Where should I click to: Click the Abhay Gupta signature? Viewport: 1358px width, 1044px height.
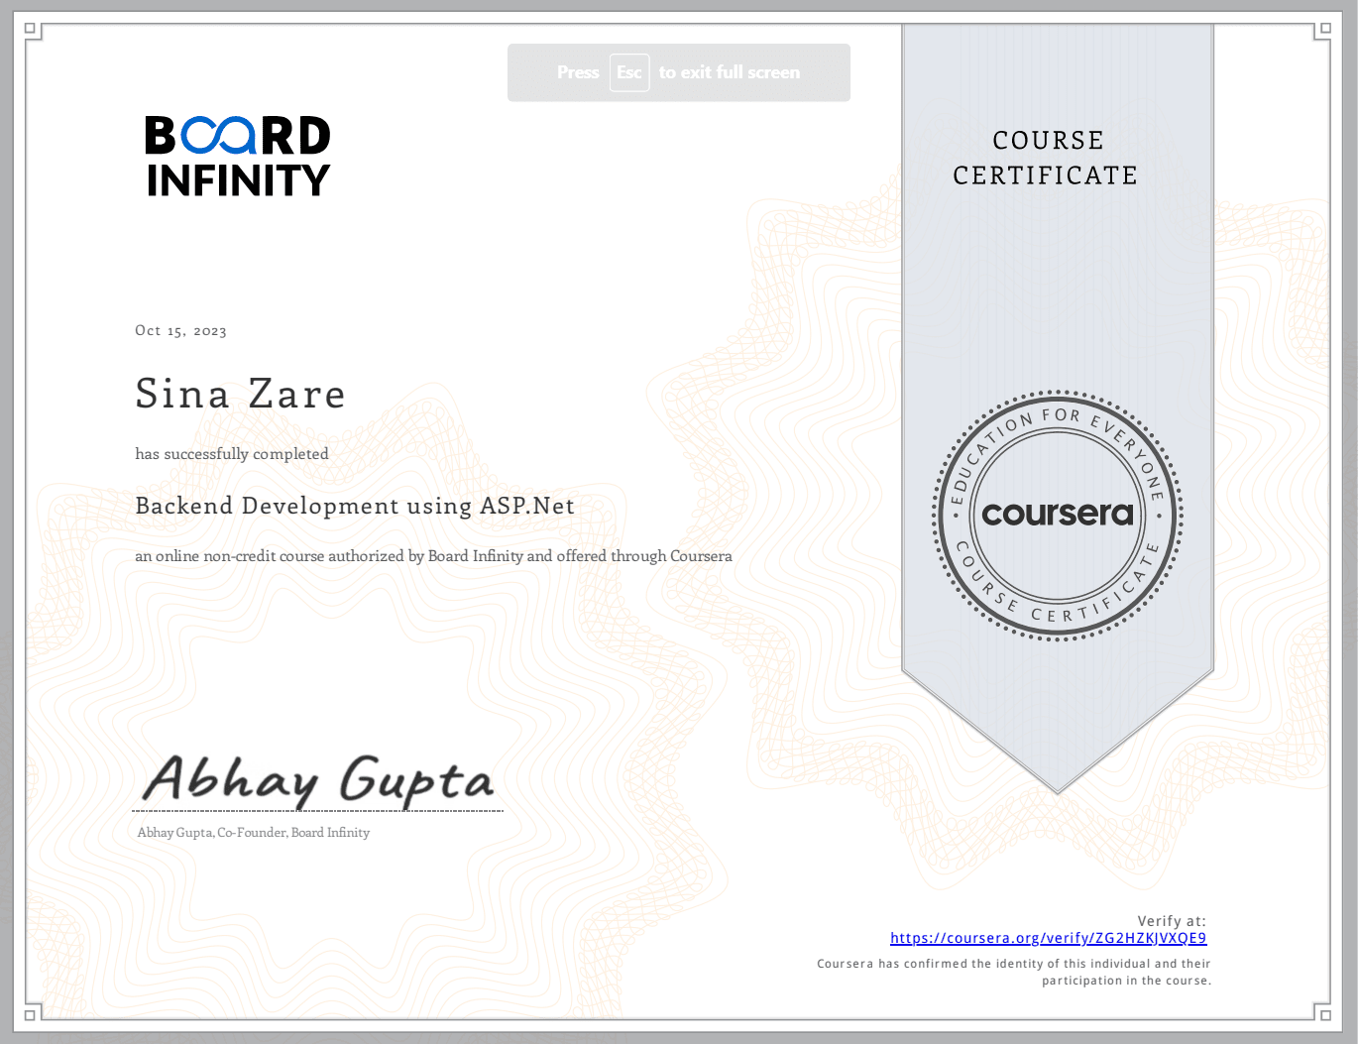coord(317,780)
